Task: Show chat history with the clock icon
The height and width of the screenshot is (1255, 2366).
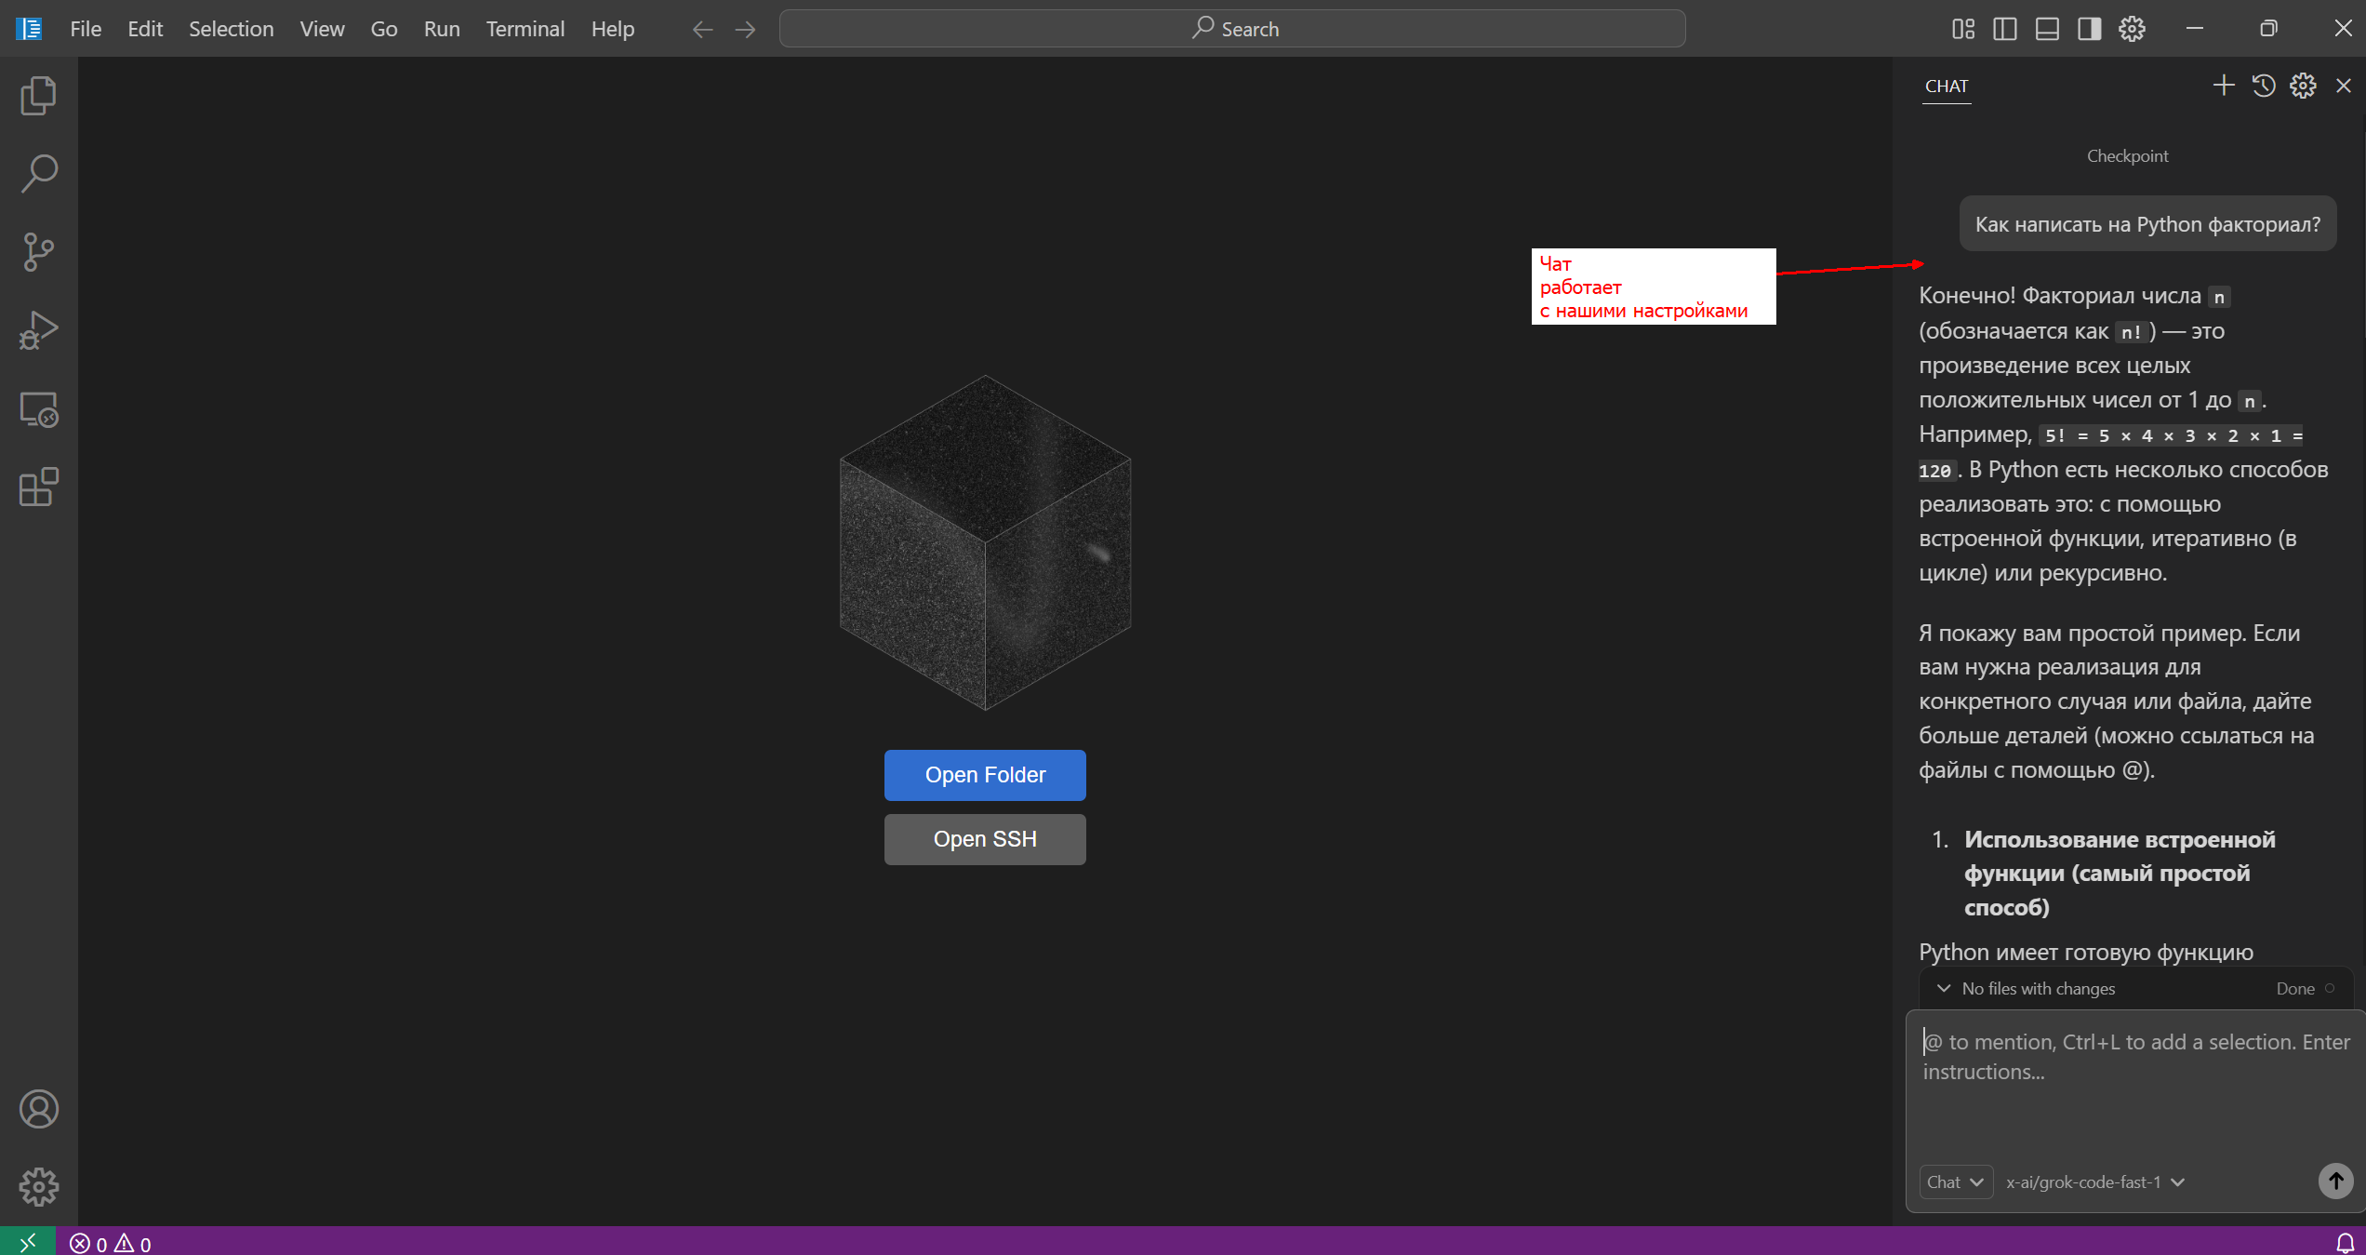Action: pyautogui.click(x=2263, y=86)
